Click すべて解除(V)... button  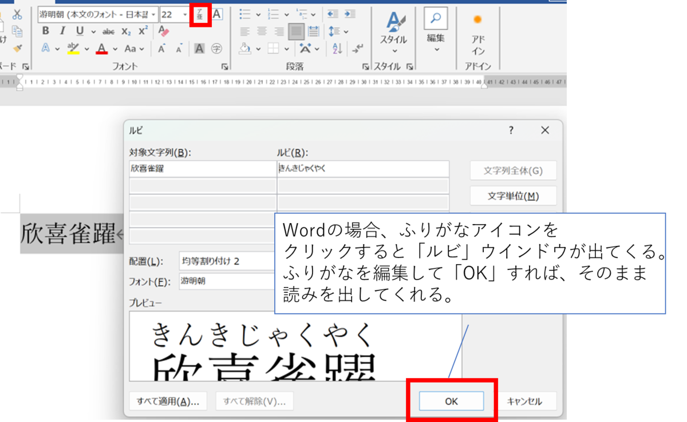(254, 401)
